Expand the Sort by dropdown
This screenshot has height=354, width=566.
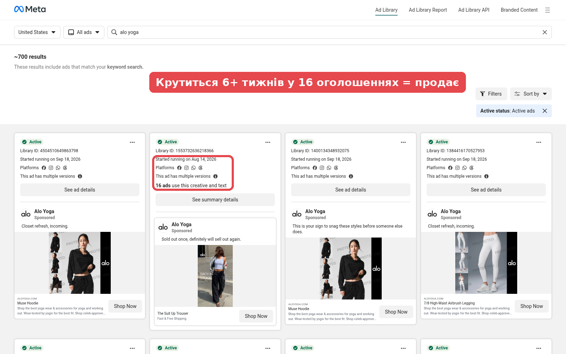[531, 94]
